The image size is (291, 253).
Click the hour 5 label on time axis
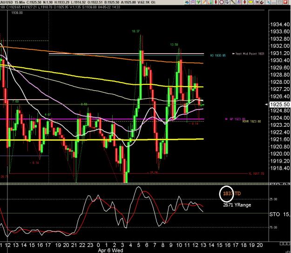(138, 245)
